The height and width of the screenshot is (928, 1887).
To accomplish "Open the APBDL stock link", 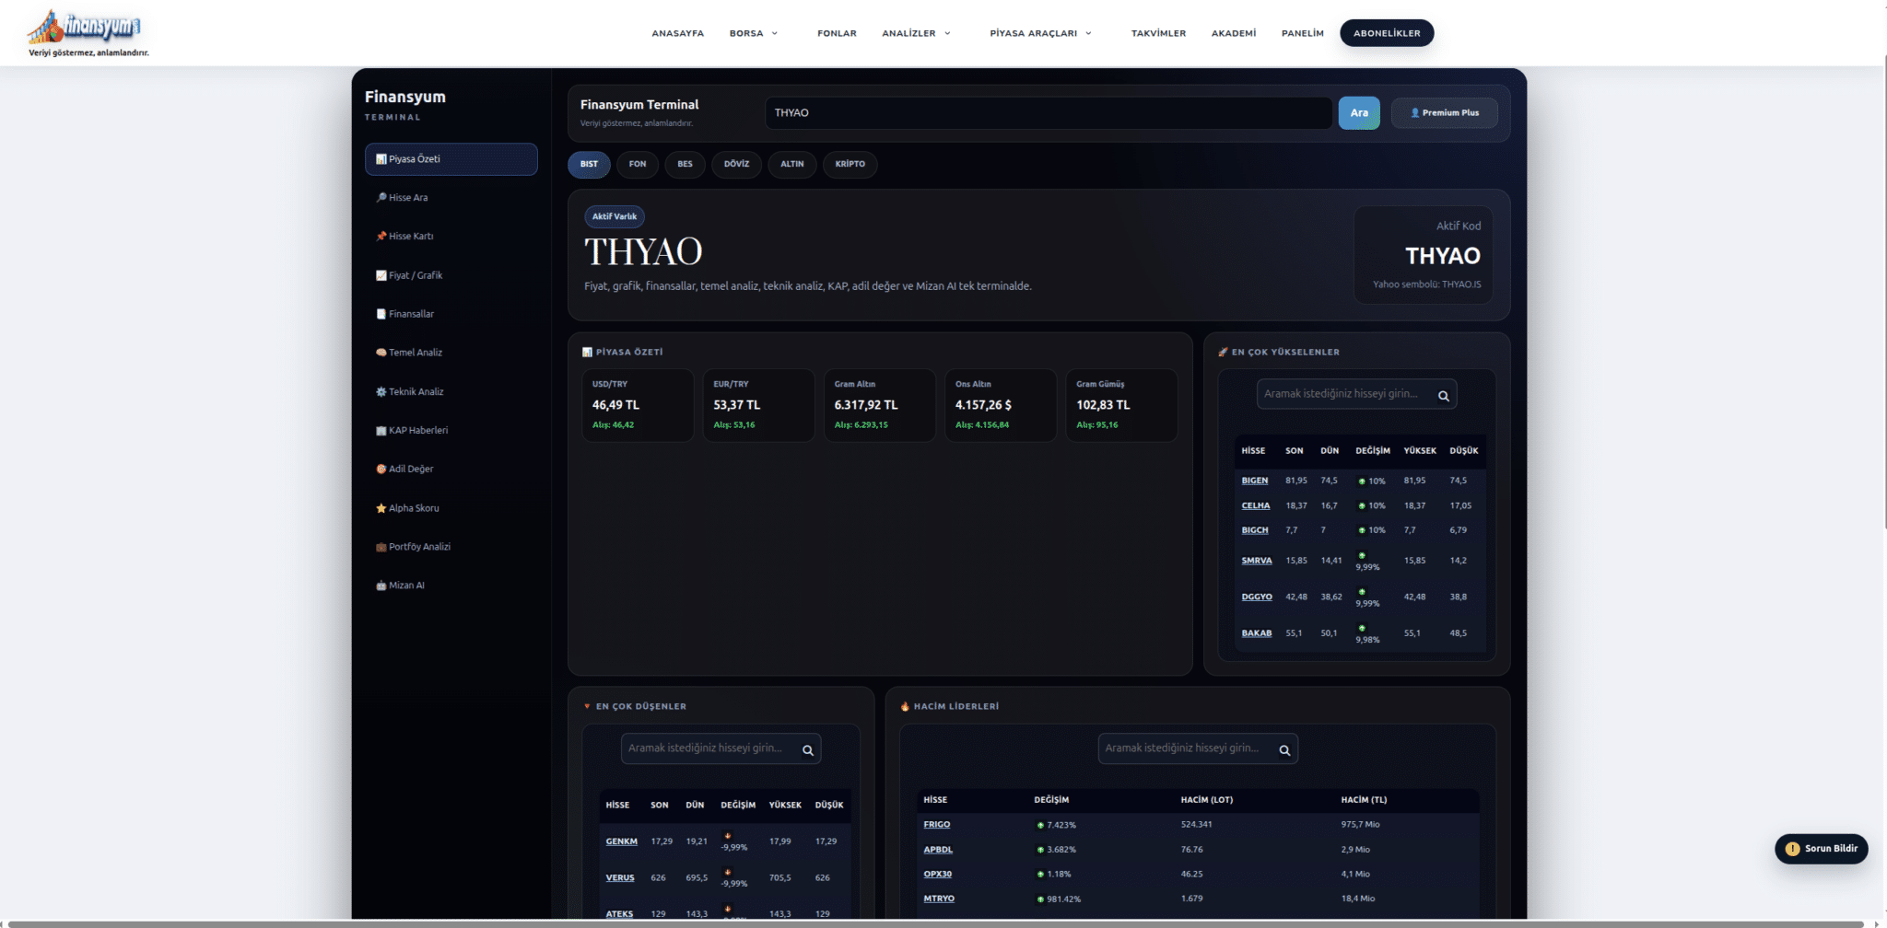I will coord(938,850).
